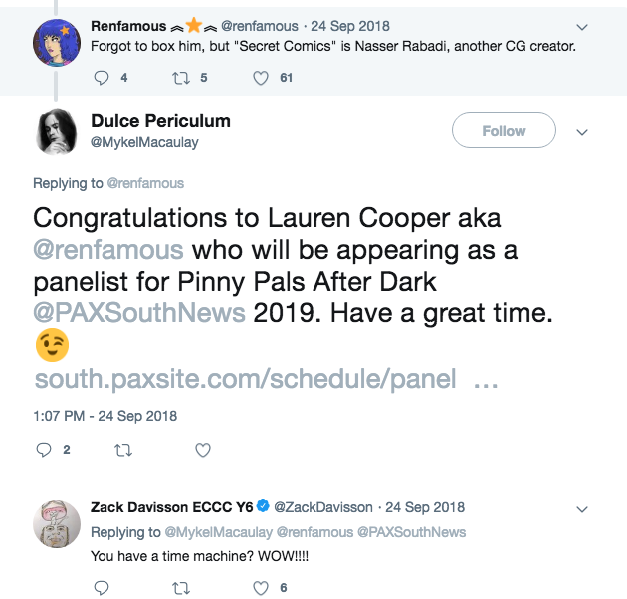Open the @PAXSouthNews mention in main tweet
Screen dimensions: 627x599
[139, 313]
